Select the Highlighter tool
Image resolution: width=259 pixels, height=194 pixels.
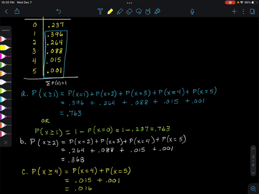pos(120,11)
